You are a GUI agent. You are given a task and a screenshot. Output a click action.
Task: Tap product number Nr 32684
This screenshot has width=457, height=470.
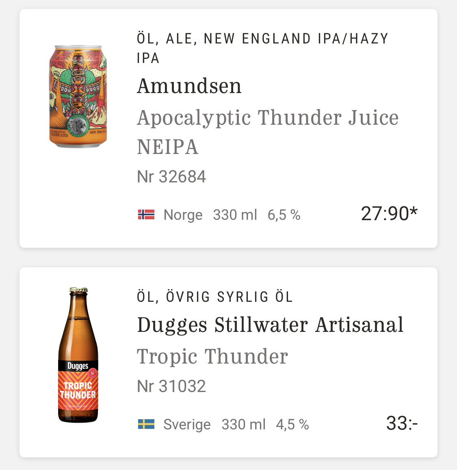[171, 177]
